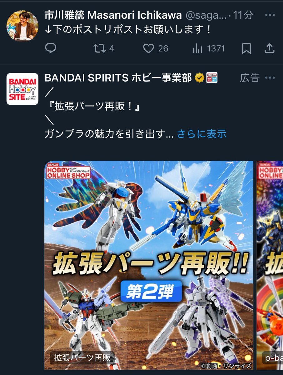
Task: Expand ad text with さらに表示
Action: [202, 134]
